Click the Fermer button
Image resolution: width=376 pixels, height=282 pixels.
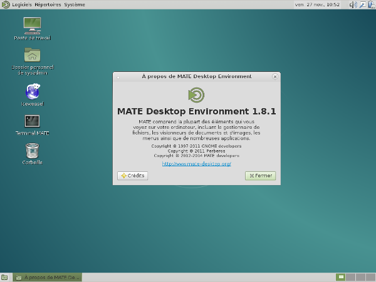tap(261, 176)
